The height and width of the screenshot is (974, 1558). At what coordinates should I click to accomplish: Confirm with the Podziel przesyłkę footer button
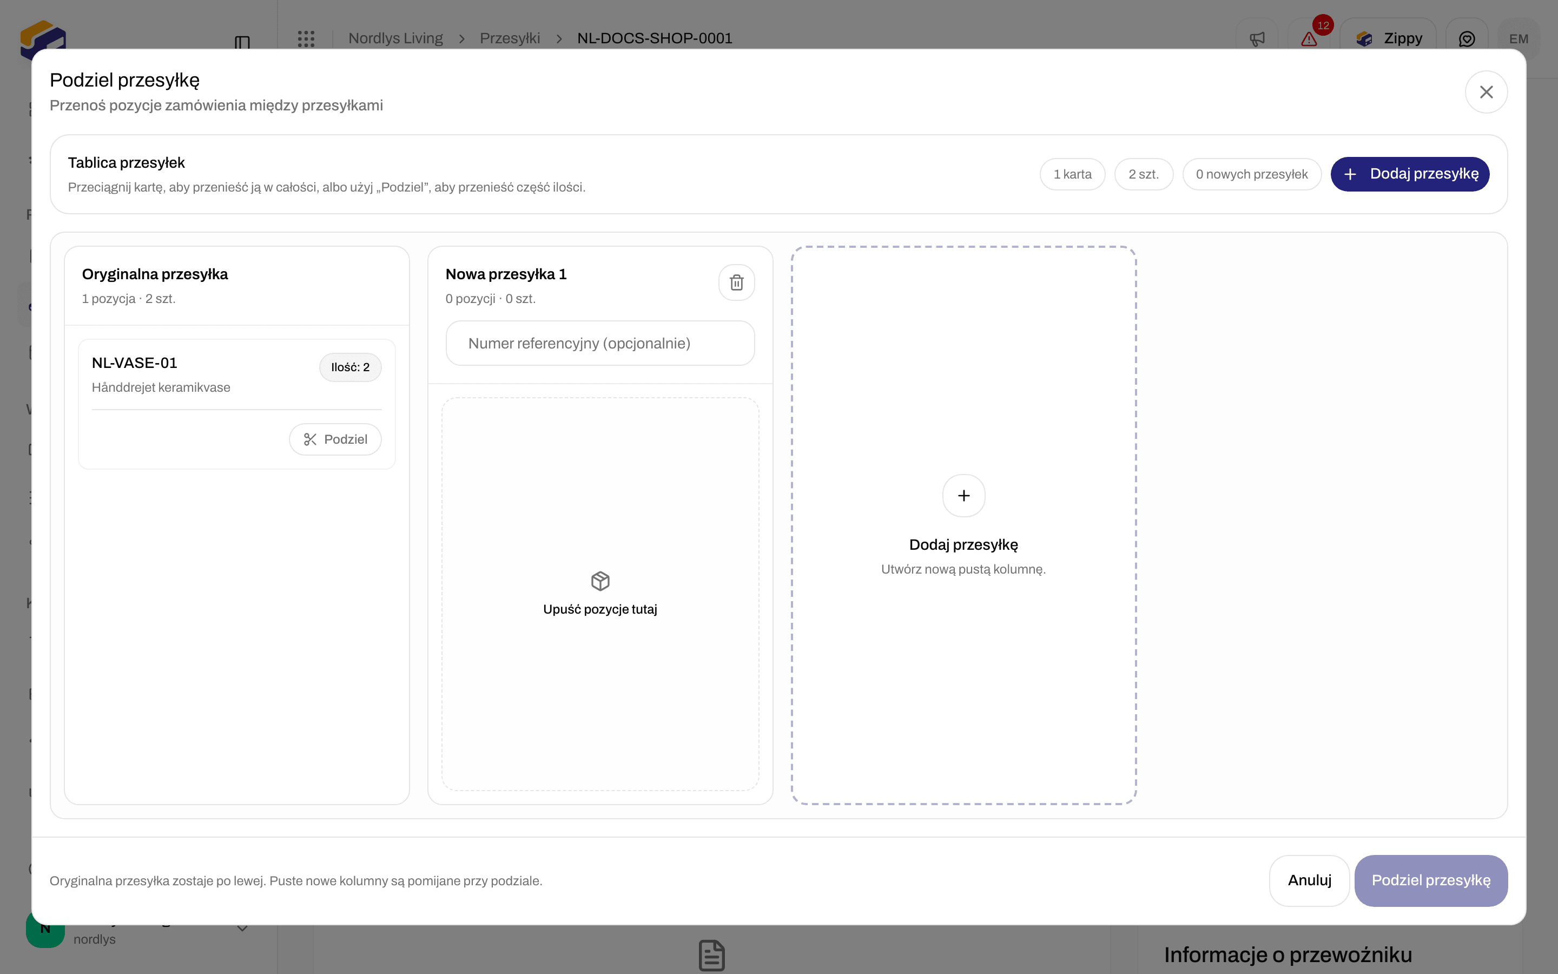[1430, 880]
